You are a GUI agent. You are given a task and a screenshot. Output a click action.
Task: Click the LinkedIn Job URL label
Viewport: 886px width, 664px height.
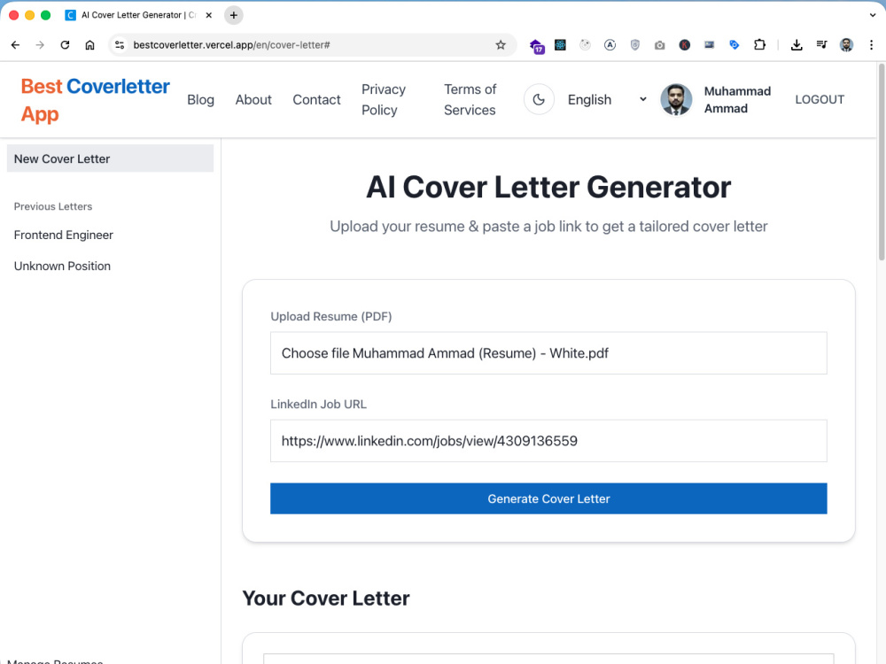tap(318, 405)
